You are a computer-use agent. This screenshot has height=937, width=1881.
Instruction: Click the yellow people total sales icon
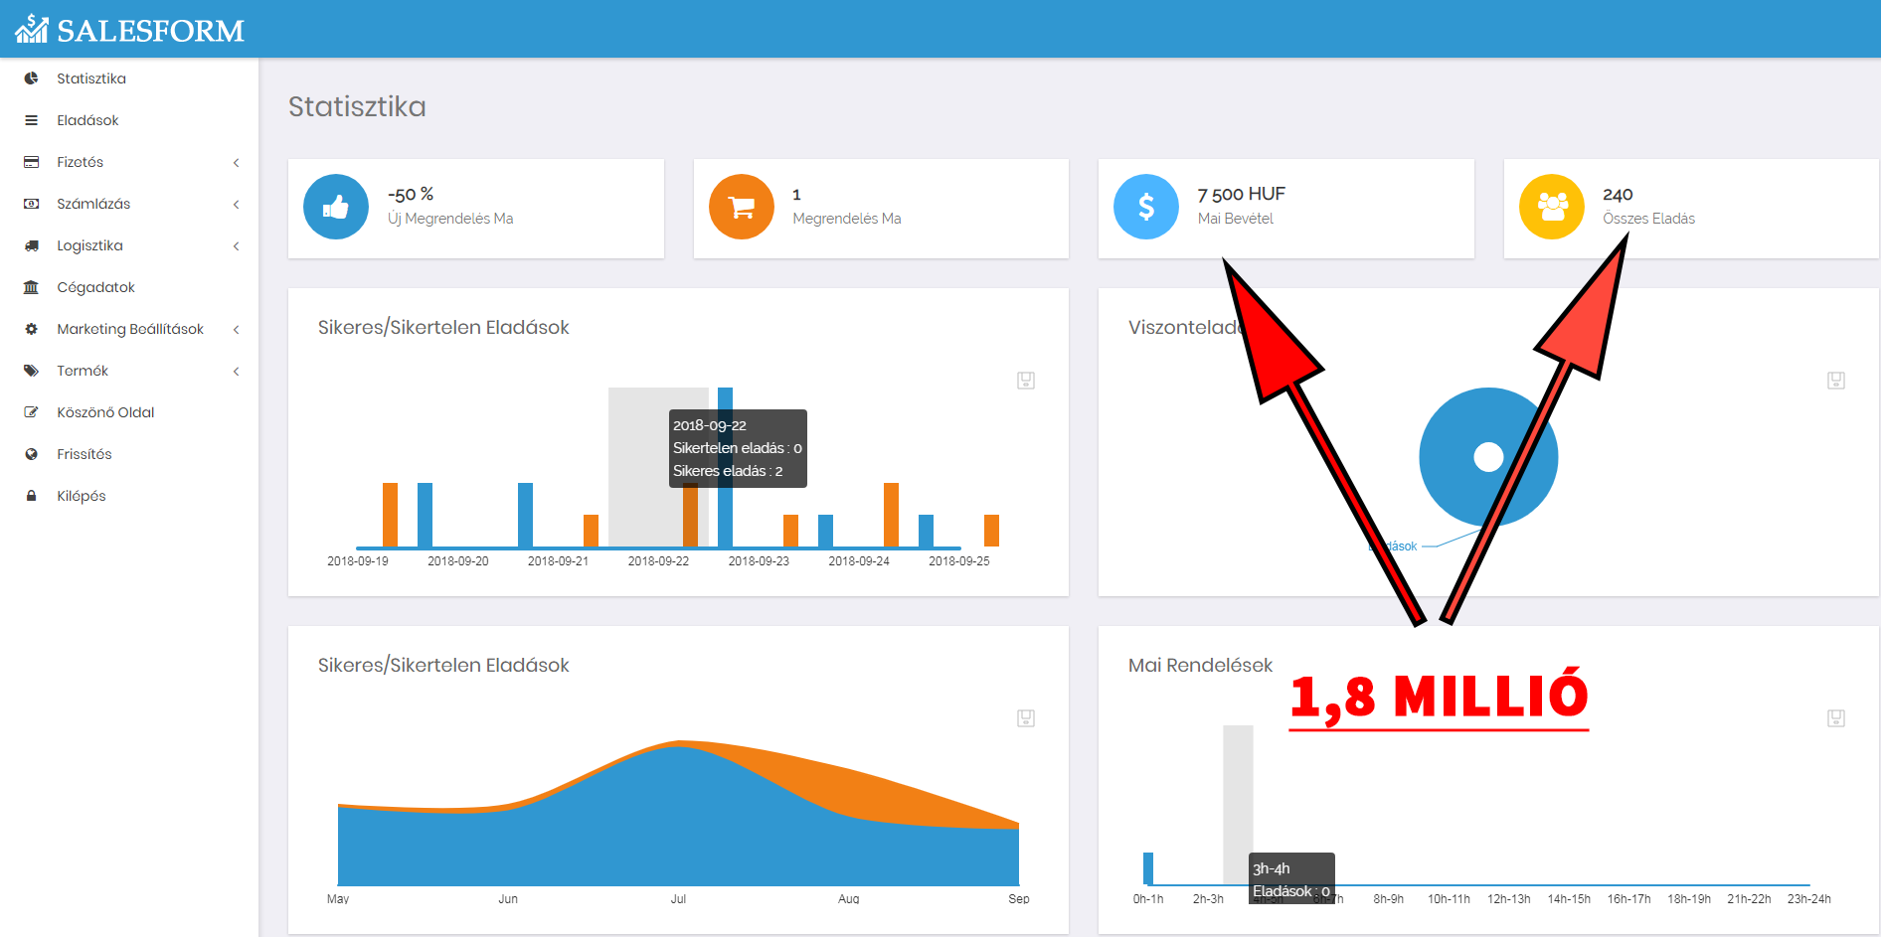tap(1551, 207)
